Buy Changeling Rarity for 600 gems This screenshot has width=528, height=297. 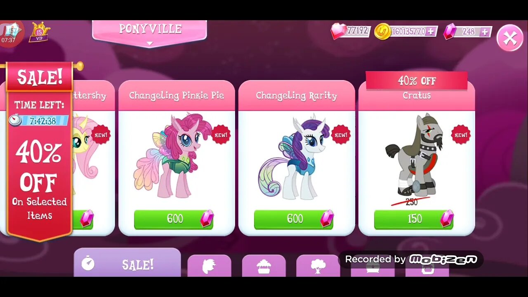(294, 219)
